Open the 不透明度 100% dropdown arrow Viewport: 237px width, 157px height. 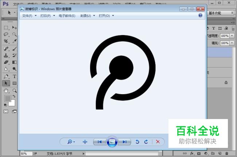click(x=232, y=36)
